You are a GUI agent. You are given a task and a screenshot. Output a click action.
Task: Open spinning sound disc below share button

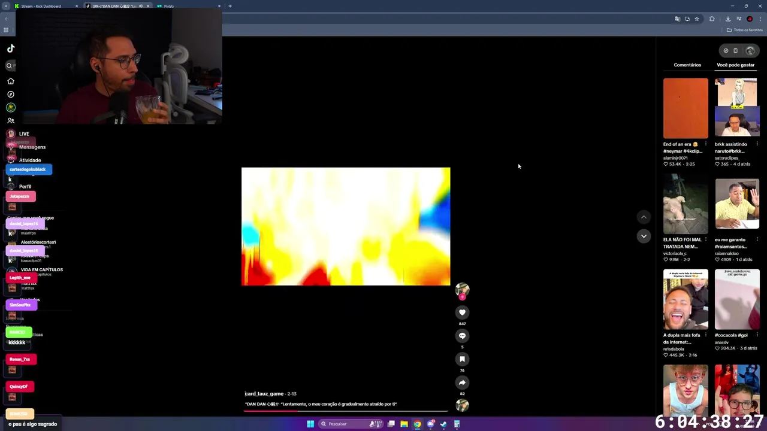(462, 405)
